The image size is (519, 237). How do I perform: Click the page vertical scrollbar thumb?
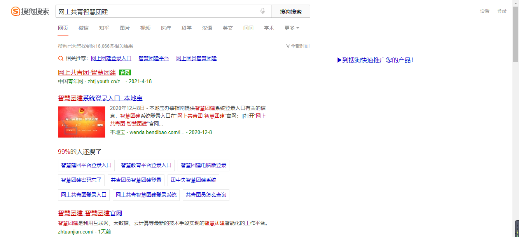coord(516,34)
